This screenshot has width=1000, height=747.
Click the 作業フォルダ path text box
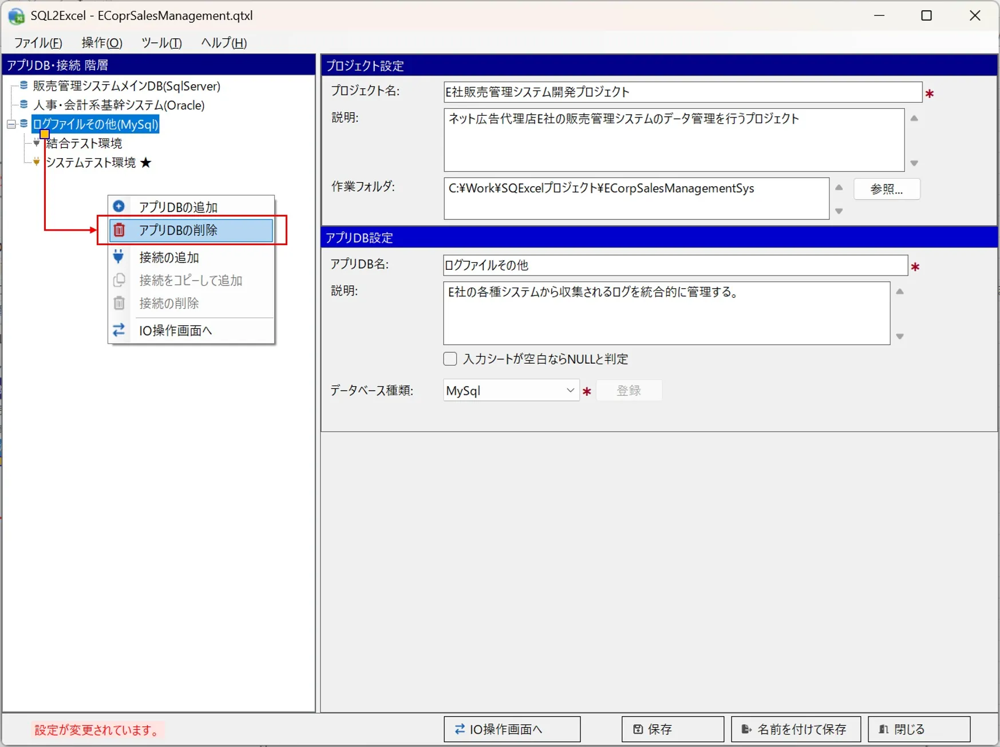[x=636, y=198]
